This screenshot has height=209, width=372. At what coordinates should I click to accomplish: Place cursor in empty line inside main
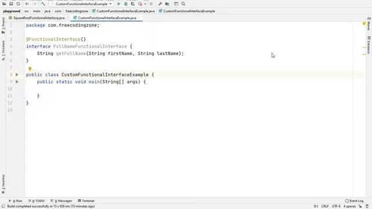[x=188, y=89]
